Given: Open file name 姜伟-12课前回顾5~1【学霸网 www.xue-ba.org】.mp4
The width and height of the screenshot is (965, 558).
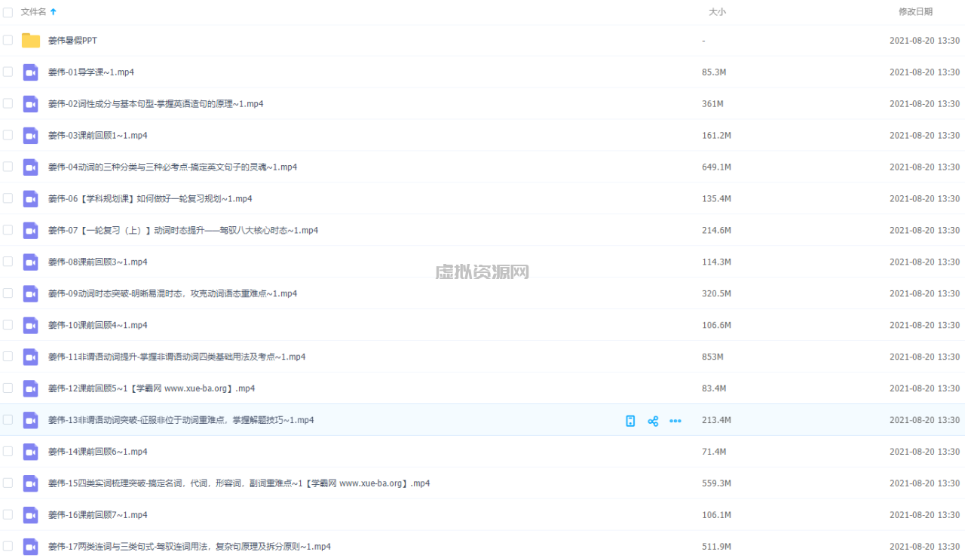Looking at the screenshot, I should pyautogui.click(x=152, y=389).
